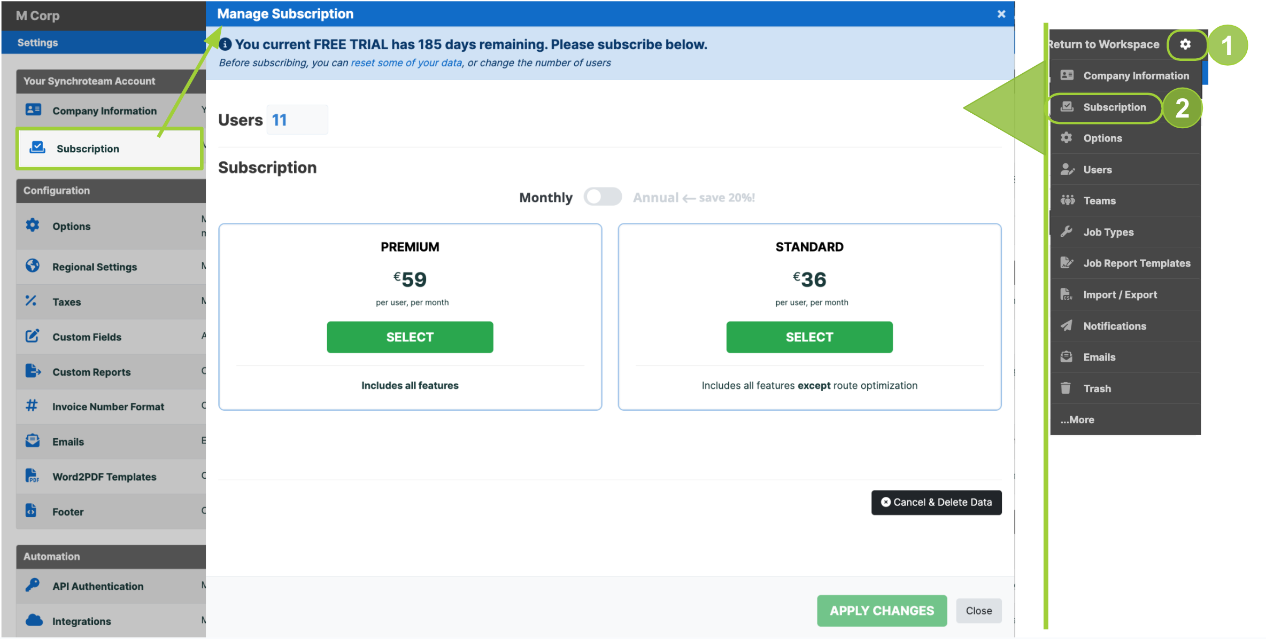Select the Taxes percent icon
The height and width of the screenshot is (639, 1266).
click(32, 301)
